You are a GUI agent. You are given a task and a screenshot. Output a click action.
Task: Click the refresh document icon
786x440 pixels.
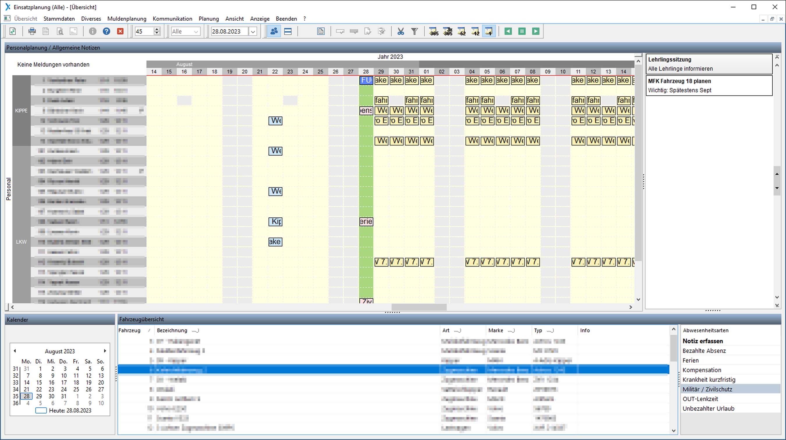pos(13,31)
